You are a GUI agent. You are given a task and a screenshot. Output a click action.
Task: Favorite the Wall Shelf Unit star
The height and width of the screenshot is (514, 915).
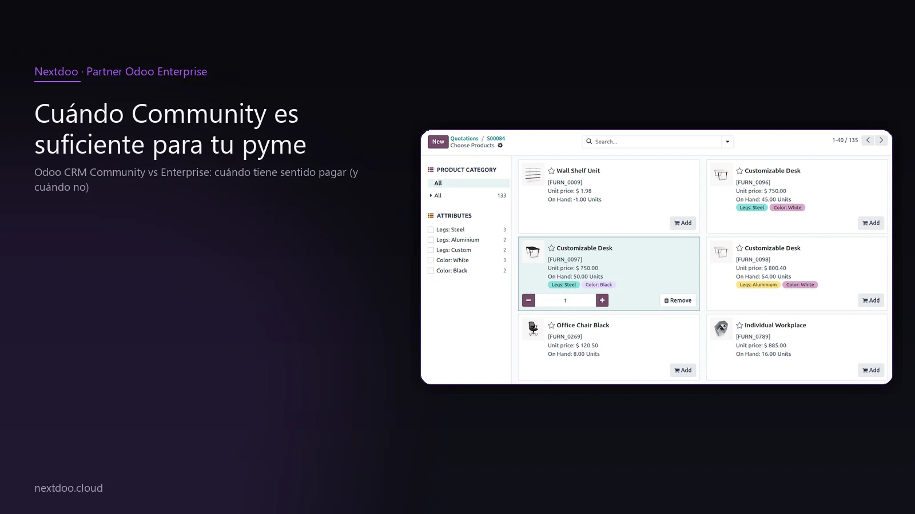point(551,171)
